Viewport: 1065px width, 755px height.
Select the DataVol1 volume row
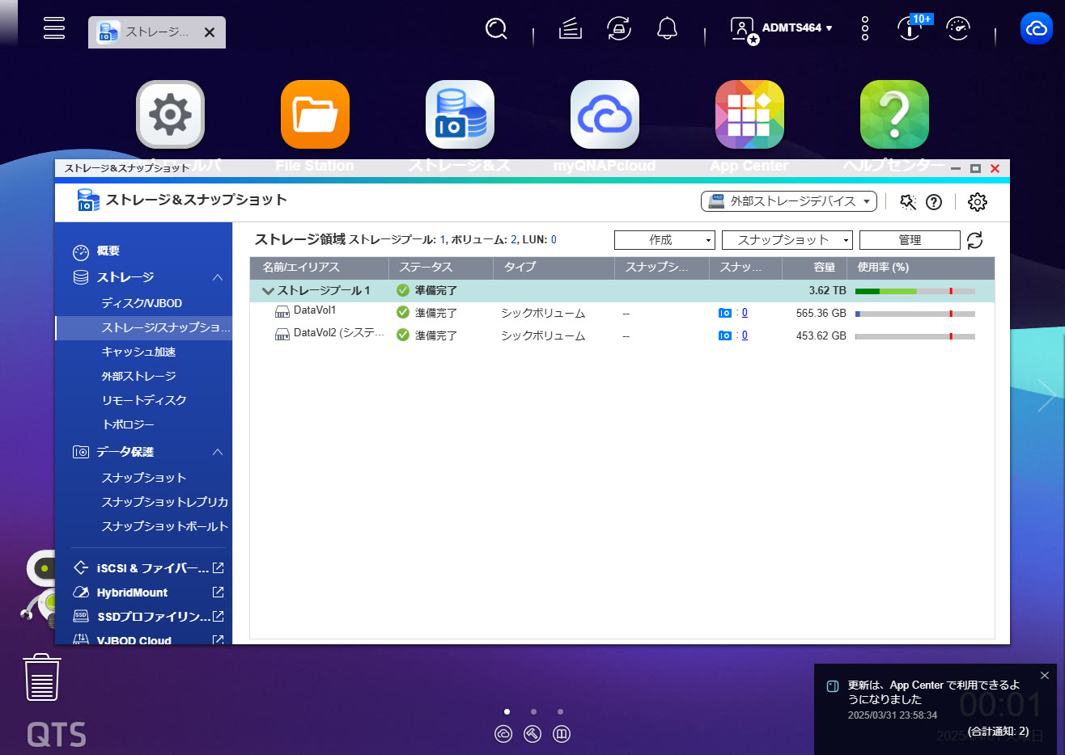point(622,313)
